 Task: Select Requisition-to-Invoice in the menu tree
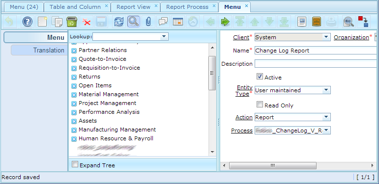pyautogui.click(x=109, y=68)
